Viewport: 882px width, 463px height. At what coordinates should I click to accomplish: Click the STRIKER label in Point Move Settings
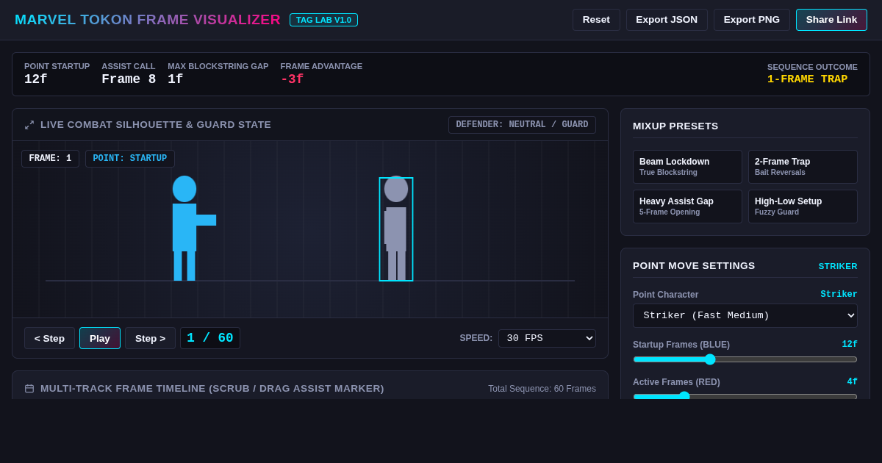[x=838, y=266]
